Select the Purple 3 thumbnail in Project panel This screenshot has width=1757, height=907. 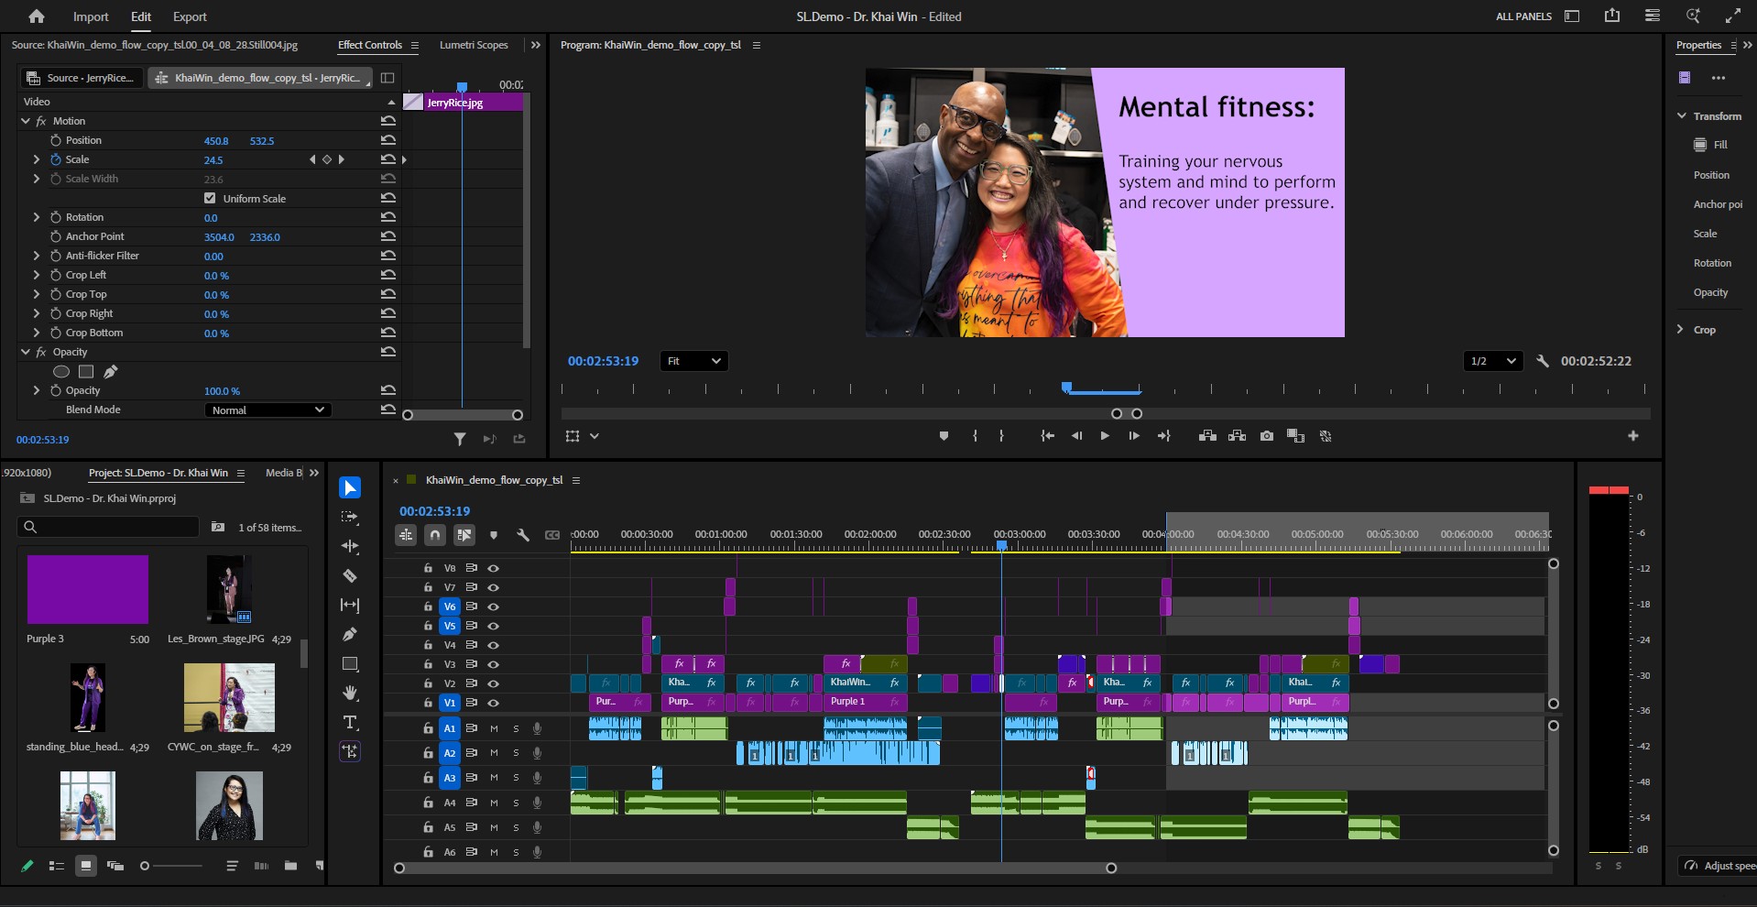coord(87,589)
